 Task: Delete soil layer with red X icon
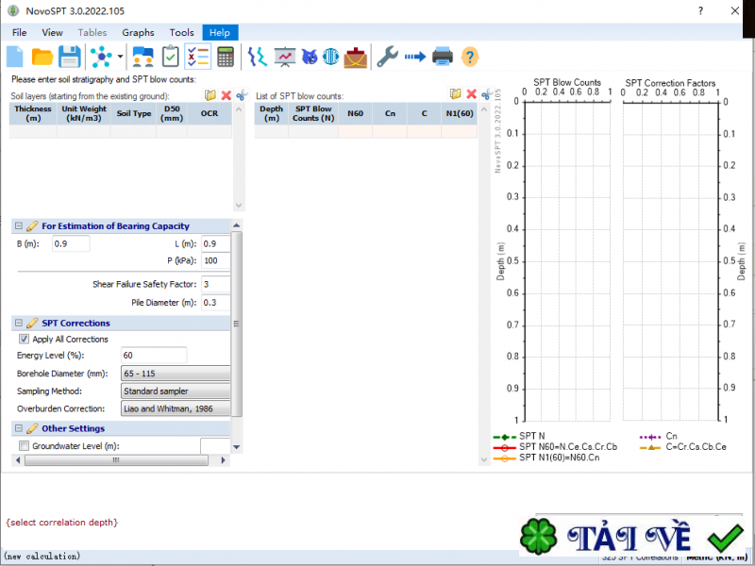tap(226, 95)
